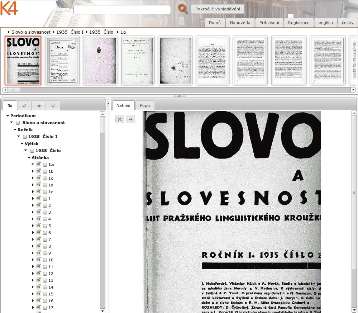The image size is (358, 313).
Task: Switch to the Popis tab
Action: [x=145, y=105]
